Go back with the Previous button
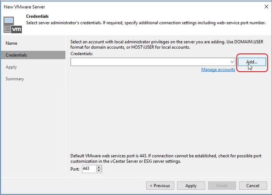 click(x=160, y=185)
